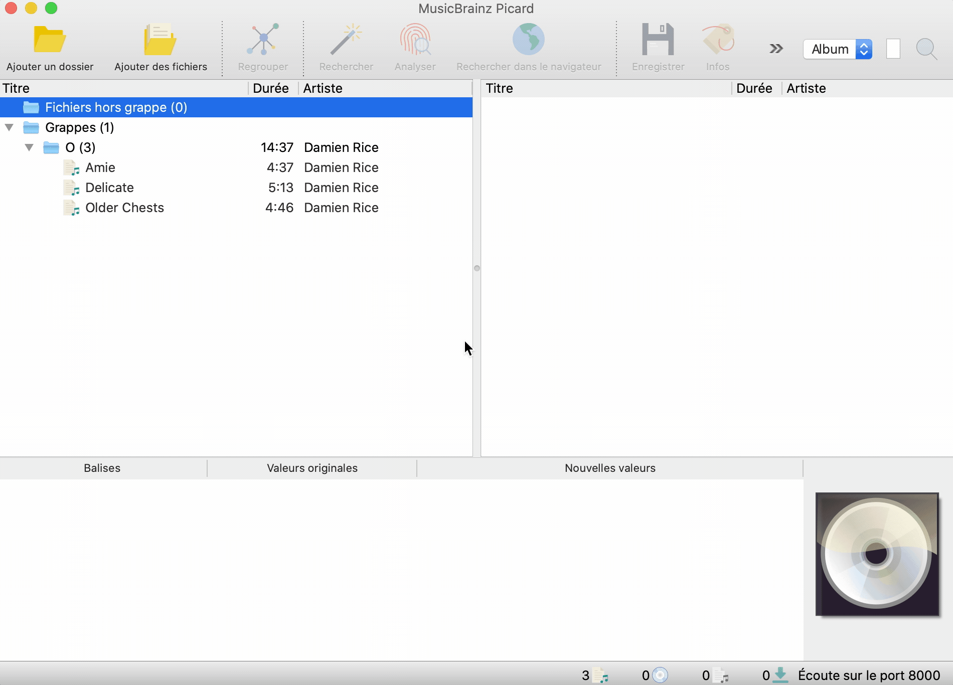Click the Valeurs originales column header
The width and height of the screenshot is (953, 685).
pyautogui.click(x=312, y=468)
